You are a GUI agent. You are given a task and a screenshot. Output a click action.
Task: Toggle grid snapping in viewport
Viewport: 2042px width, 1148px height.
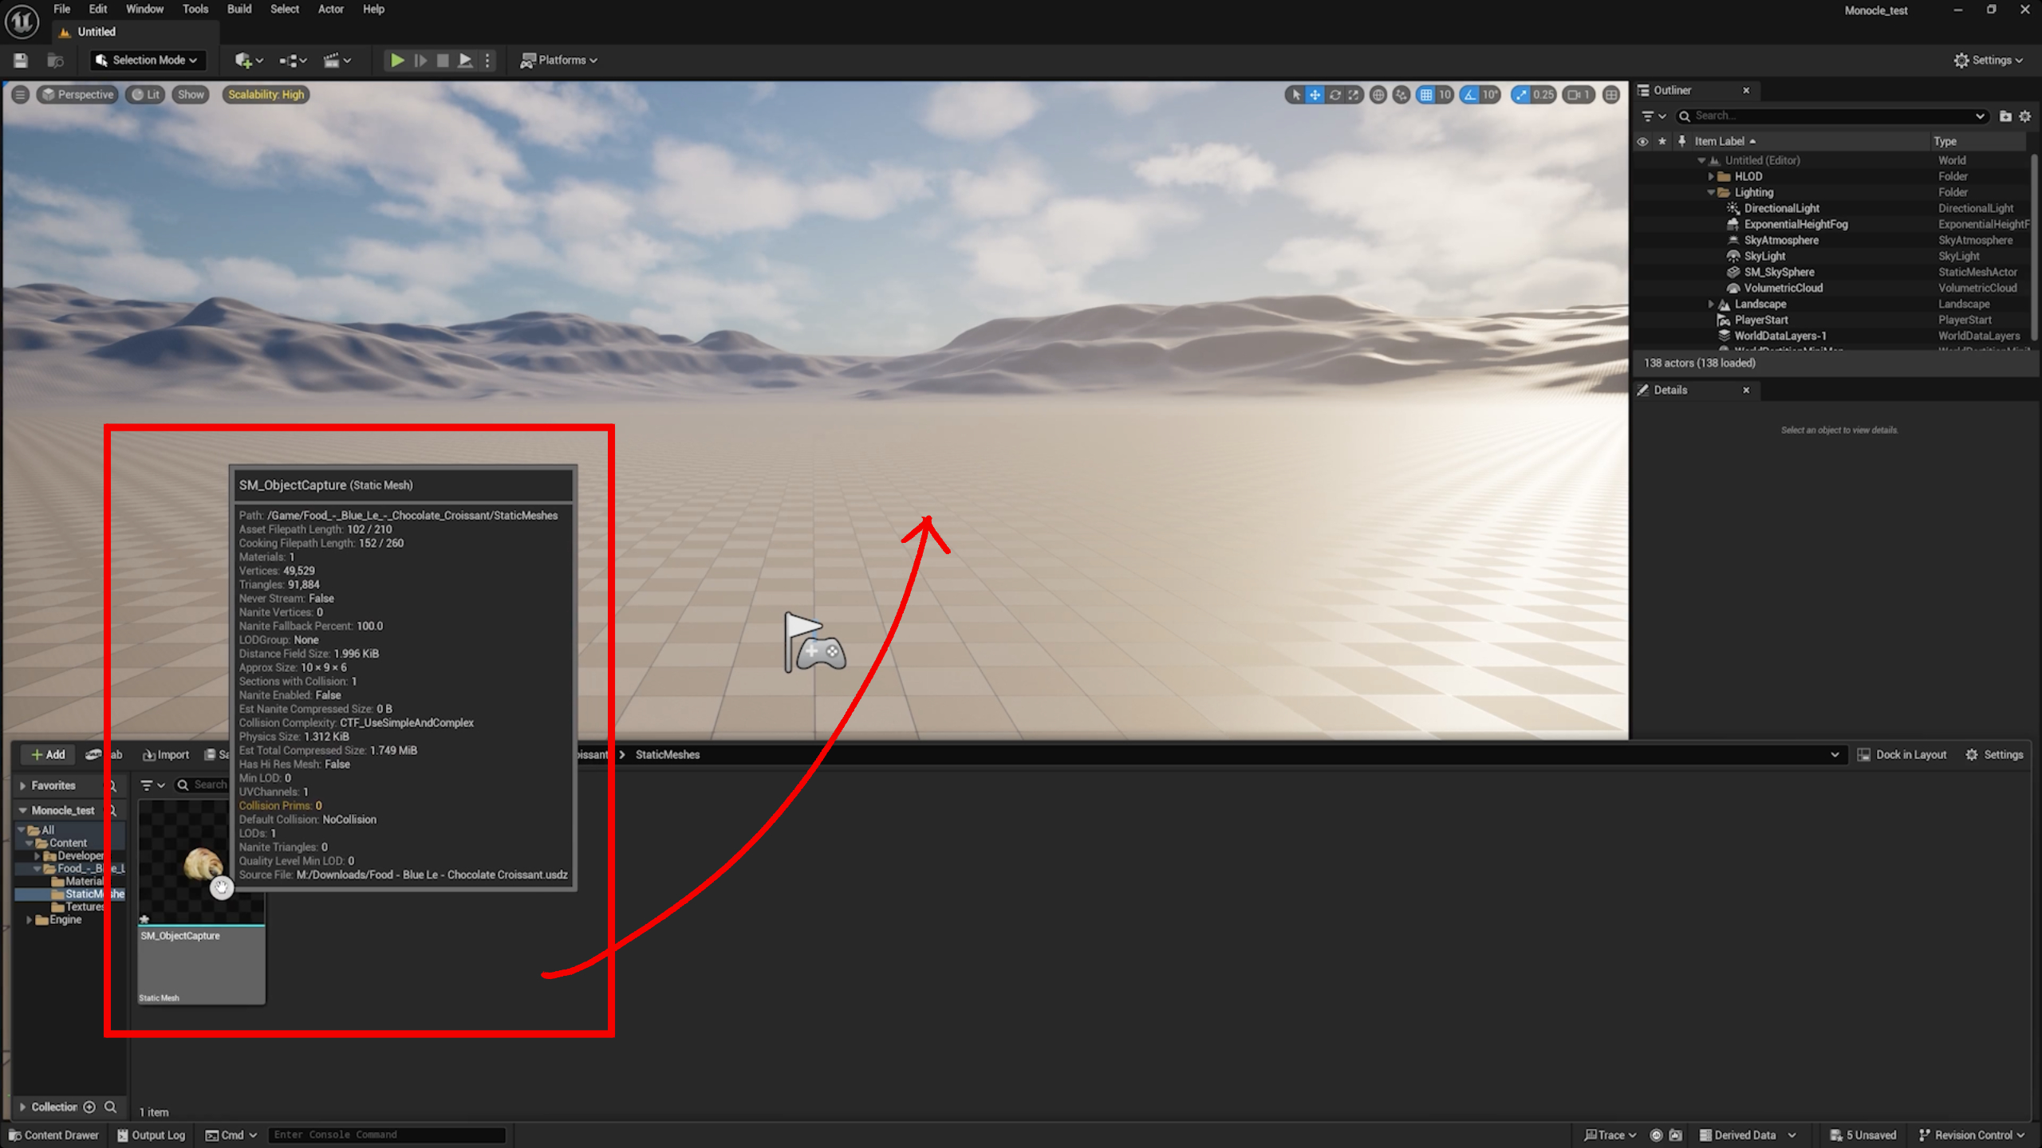[x=1425, y=95]
